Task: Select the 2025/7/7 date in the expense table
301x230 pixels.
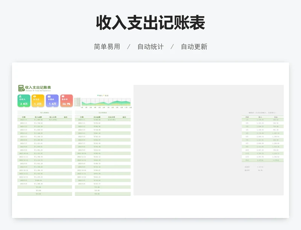Action: point(82,143)
